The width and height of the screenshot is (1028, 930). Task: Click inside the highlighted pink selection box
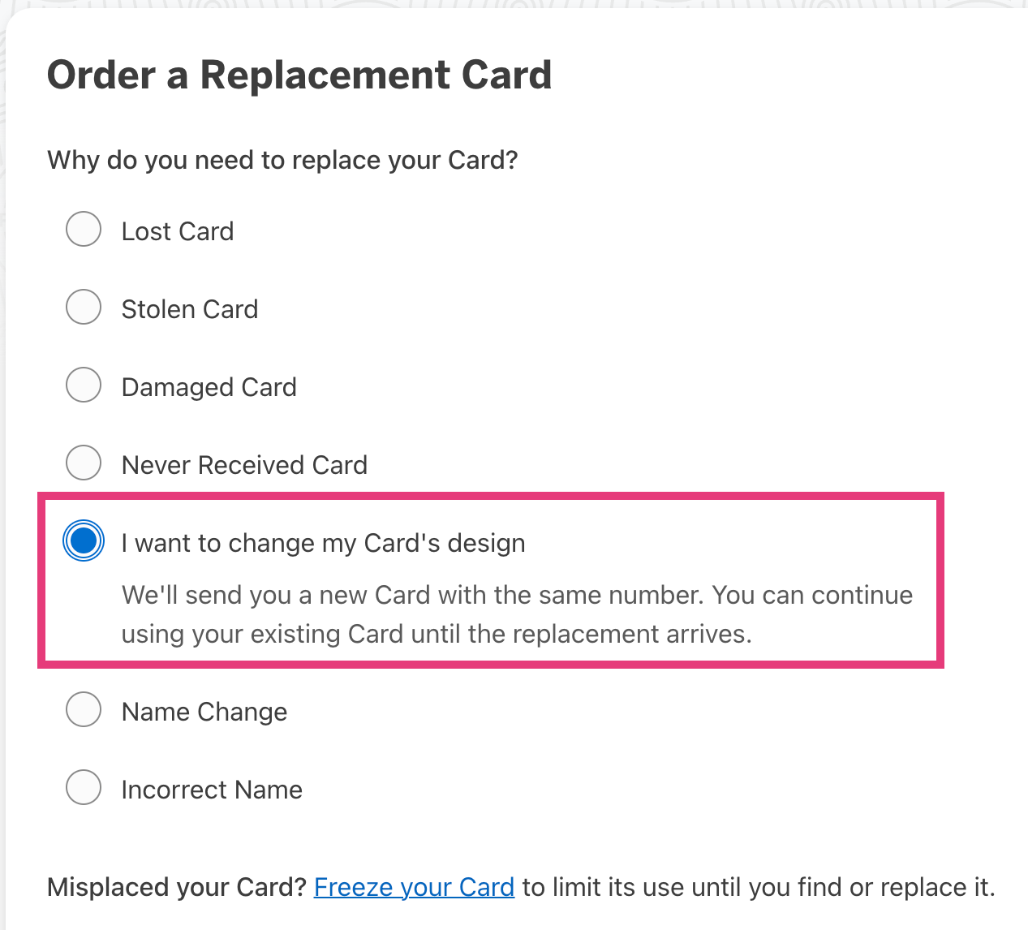490,579
